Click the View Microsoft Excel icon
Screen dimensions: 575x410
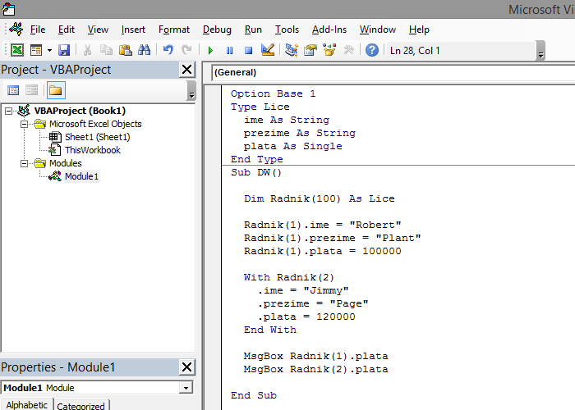pyautogui.click(x=16, y=51)
